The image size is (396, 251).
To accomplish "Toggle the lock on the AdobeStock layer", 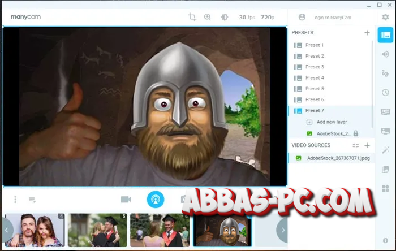I will (x=356, y=133).
